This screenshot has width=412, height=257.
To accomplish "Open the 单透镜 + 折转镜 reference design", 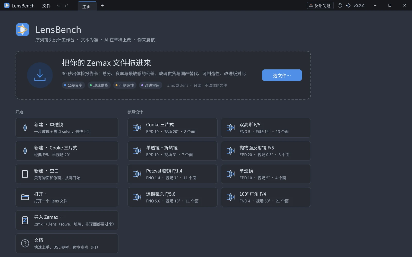I will click(173, 151).
